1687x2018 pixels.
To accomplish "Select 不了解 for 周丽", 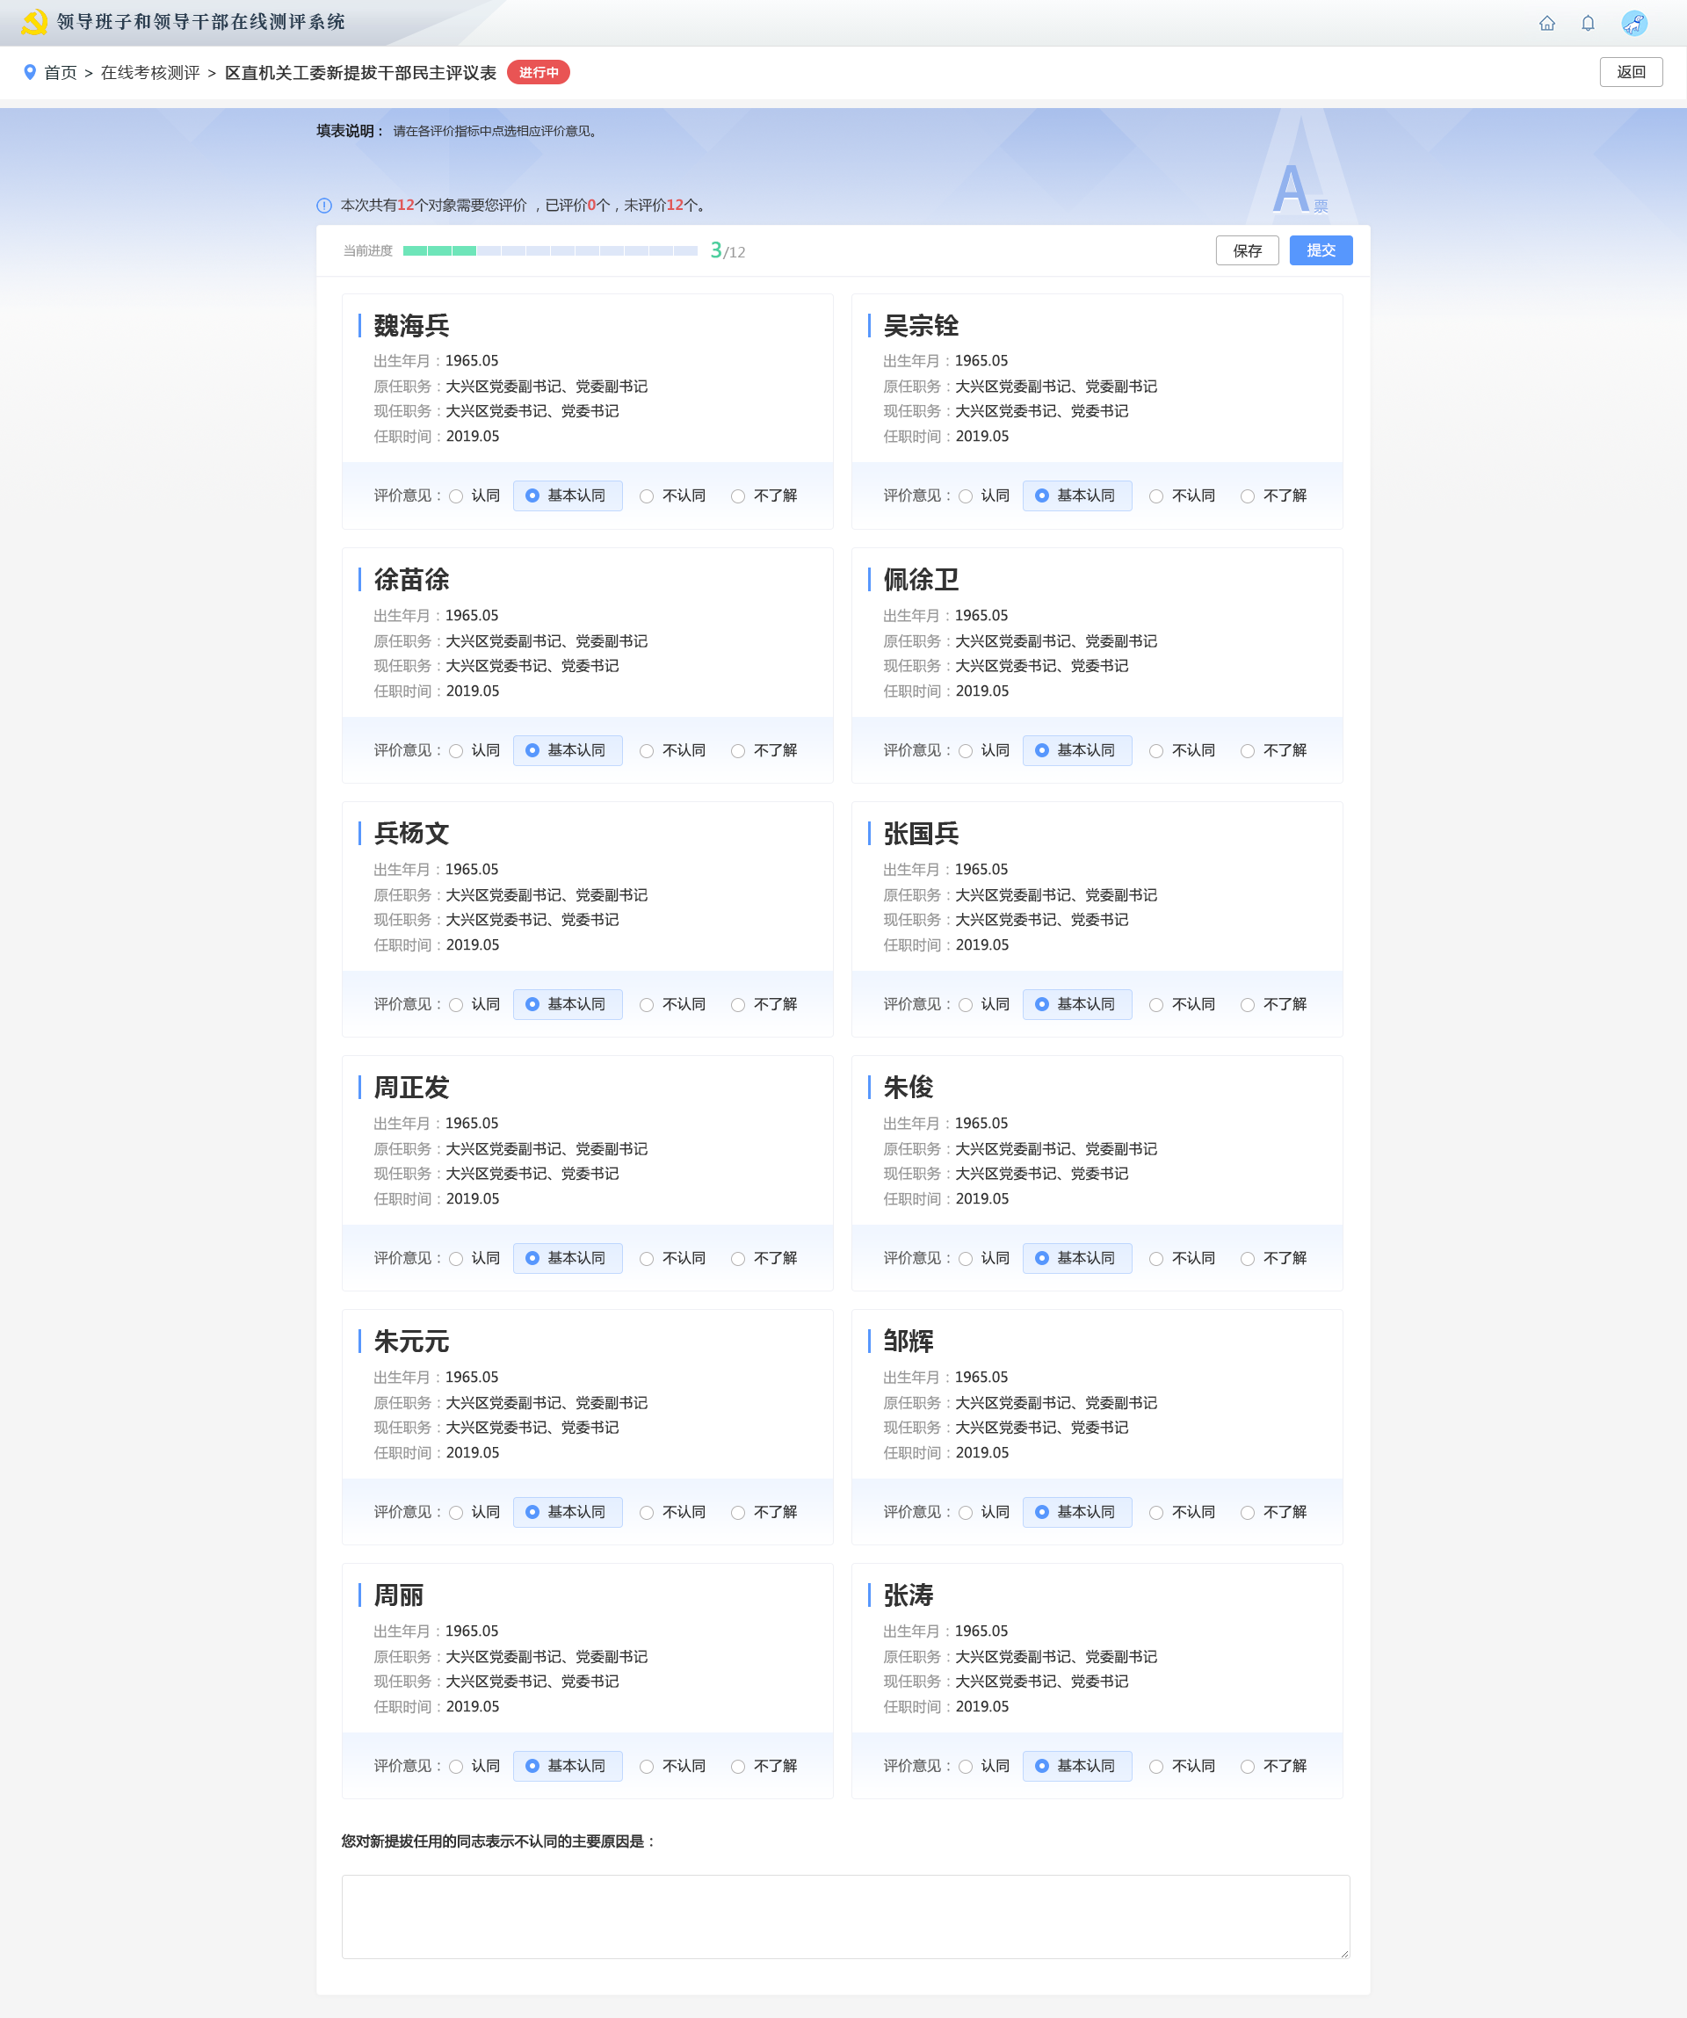I will point(764,1766).
